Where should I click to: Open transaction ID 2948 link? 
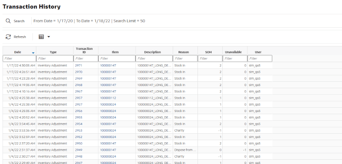[x=79, y=157]
